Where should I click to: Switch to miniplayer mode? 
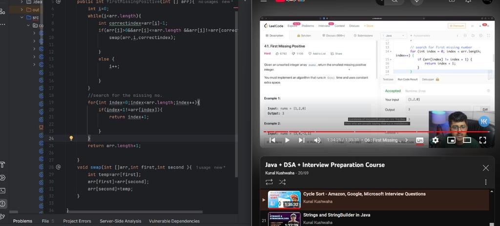click(451, 140)
